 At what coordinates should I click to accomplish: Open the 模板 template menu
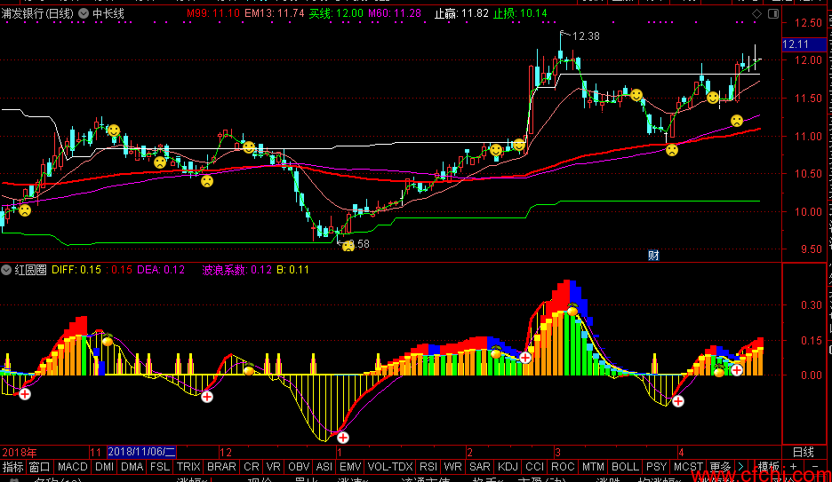768,467
